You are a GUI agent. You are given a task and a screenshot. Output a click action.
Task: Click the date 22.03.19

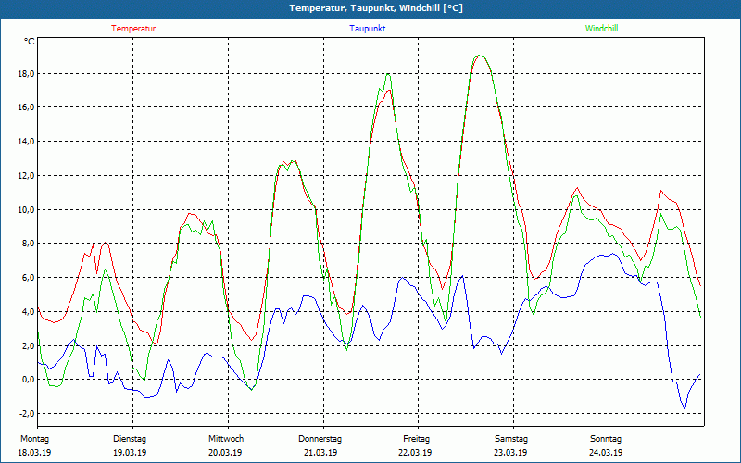click(415, 453)
